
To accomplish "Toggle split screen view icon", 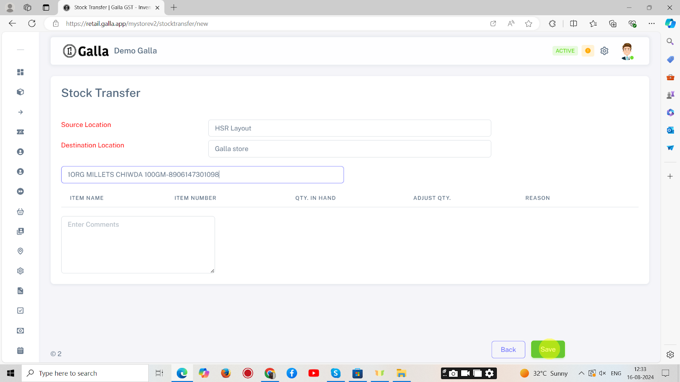I will [x=574, y=24].
